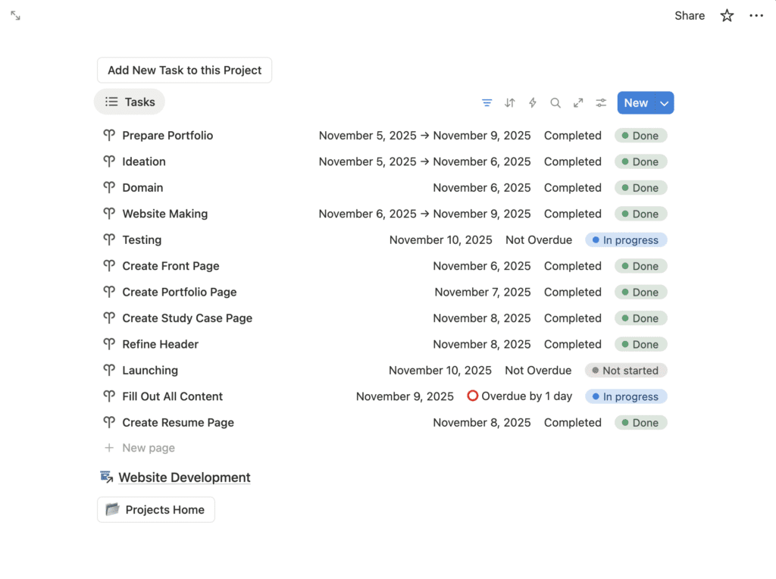This screenshot has height=579, width=776.
Task: Change the Launching task's Not started status
Action: tap(626, 371)
